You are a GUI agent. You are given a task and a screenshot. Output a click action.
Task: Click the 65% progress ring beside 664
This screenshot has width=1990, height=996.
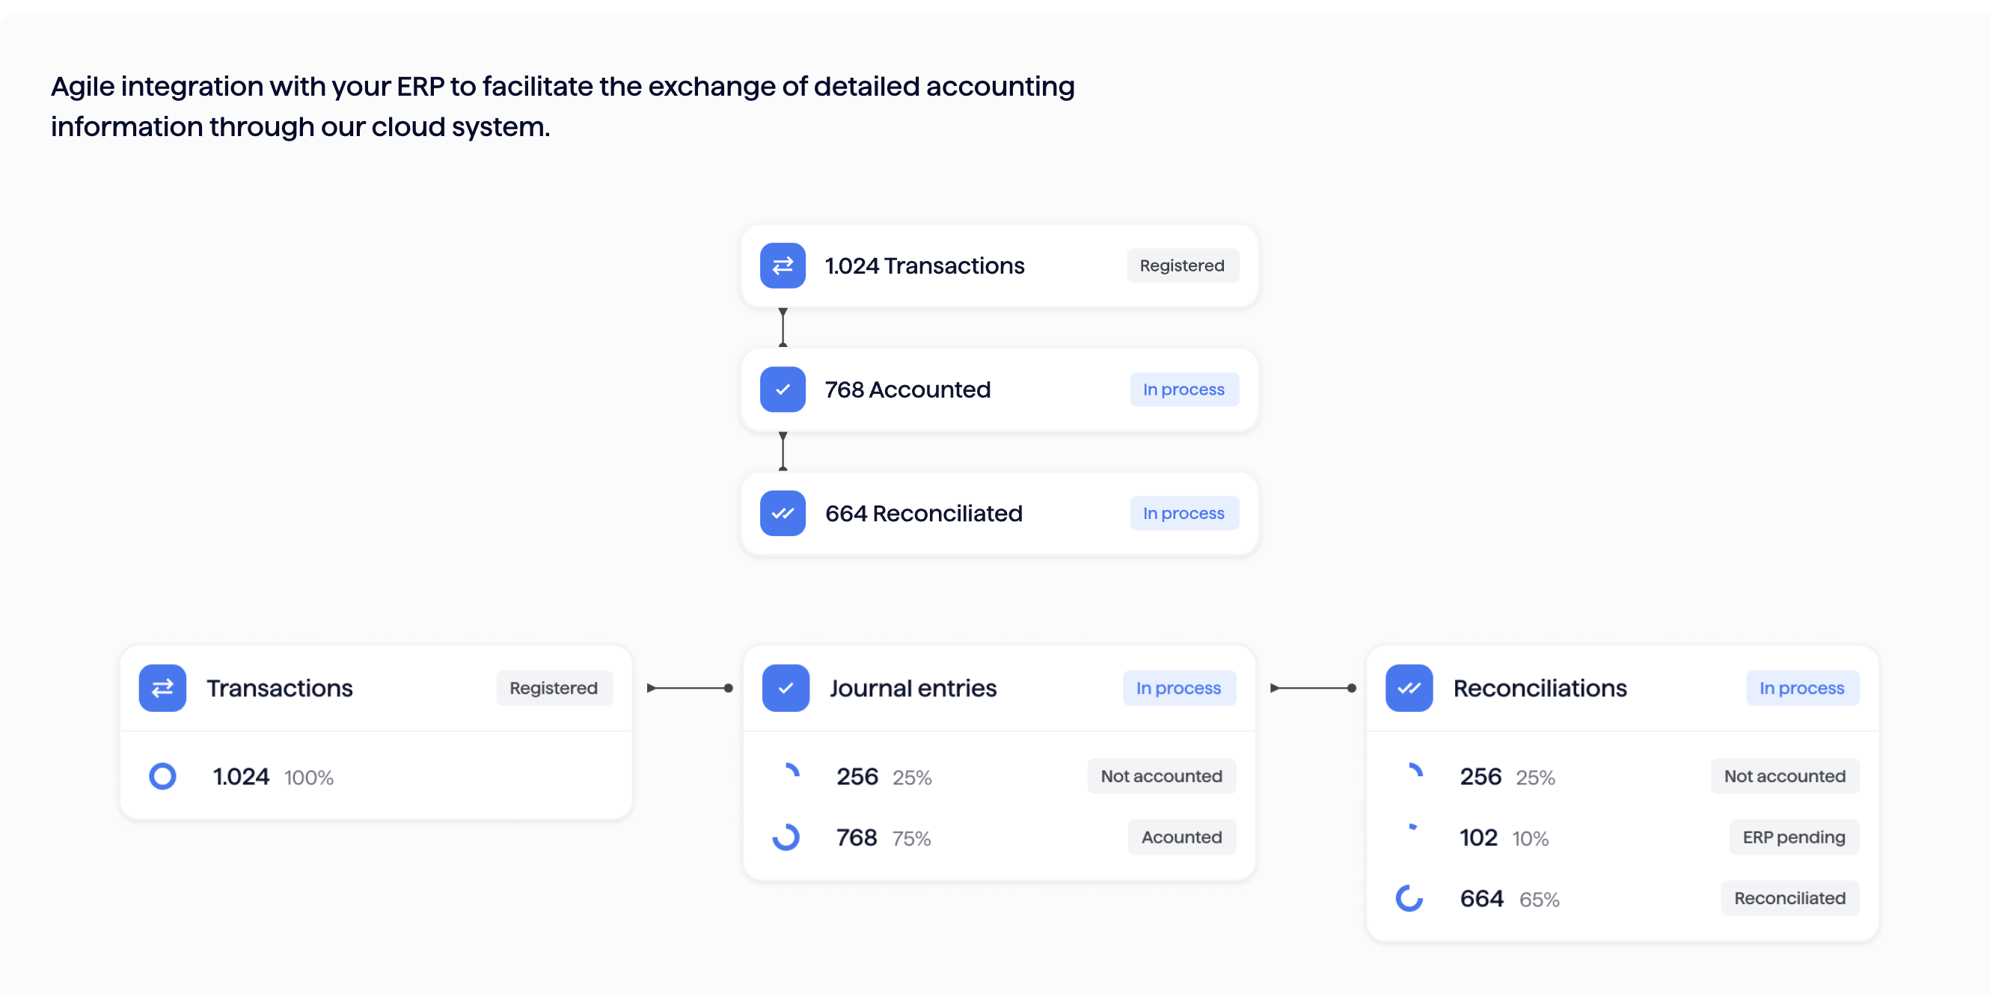(1409, 898)
